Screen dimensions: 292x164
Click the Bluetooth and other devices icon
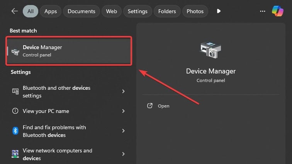[x=15, y=91]
